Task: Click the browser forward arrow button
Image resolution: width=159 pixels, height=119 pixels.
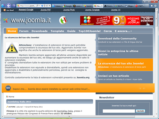Action: [14, 6]
